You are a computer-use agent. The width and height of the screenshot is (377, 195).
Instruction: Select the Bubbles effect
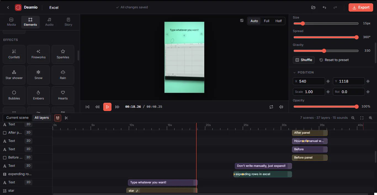coord(14,95)
